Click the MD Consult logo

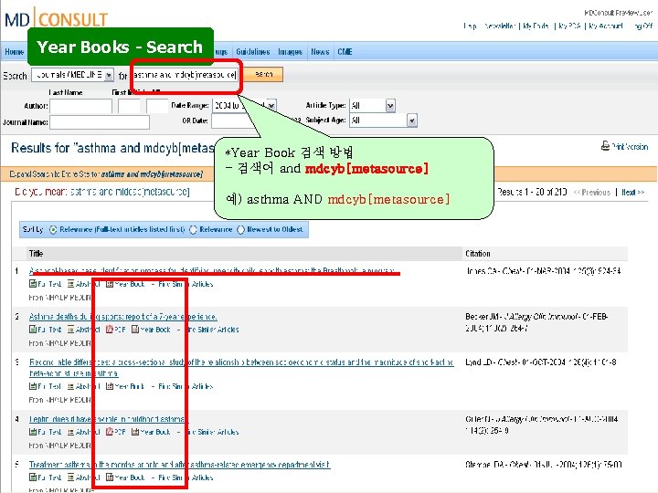(x=57, y=18)
